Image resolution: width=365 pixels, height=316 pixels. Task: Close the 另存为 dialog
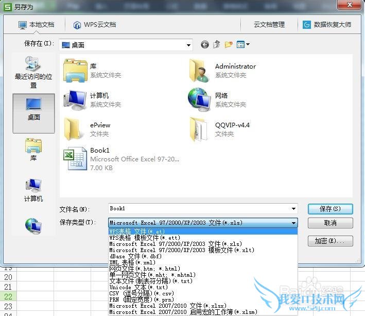point(349,5)
